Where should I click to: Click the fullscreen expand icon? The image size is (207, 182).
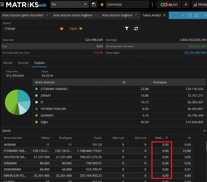197,15
